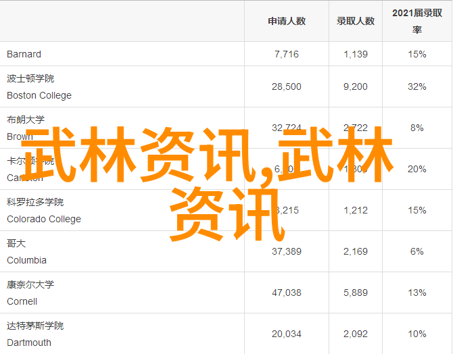Screen dimensions: 453x354
Task: Click Columbia admitted 2,169
Action: pos(356,251)
